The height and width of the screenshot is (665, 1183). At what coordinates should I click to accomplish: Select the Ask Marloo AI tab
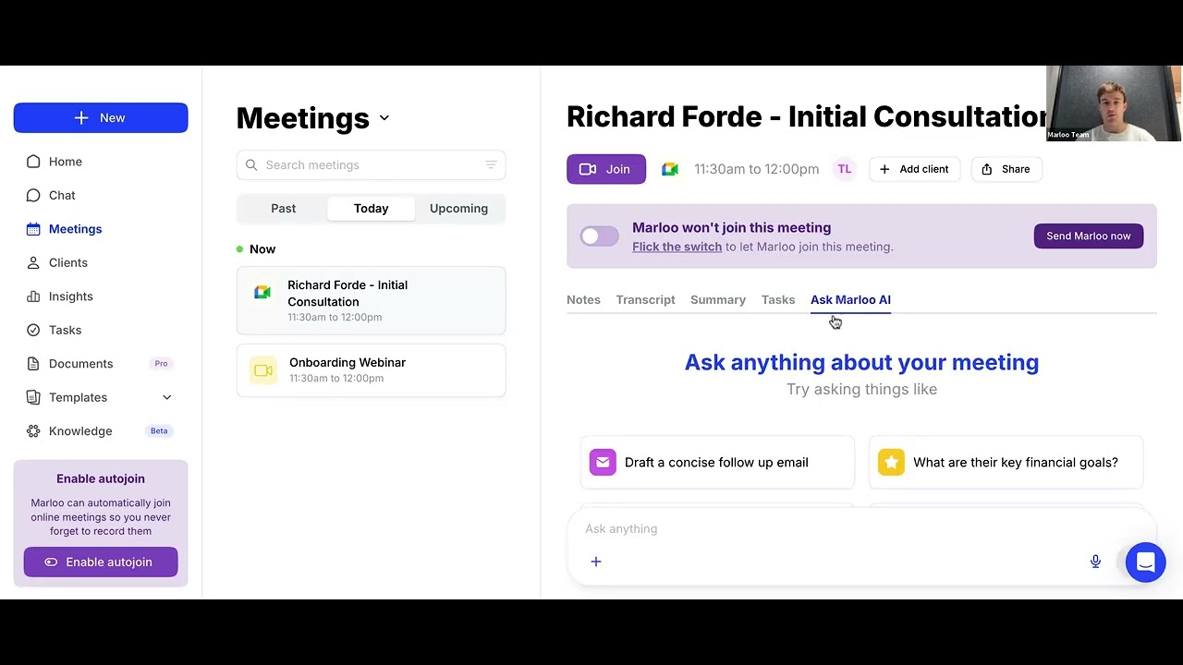point(850,300)
